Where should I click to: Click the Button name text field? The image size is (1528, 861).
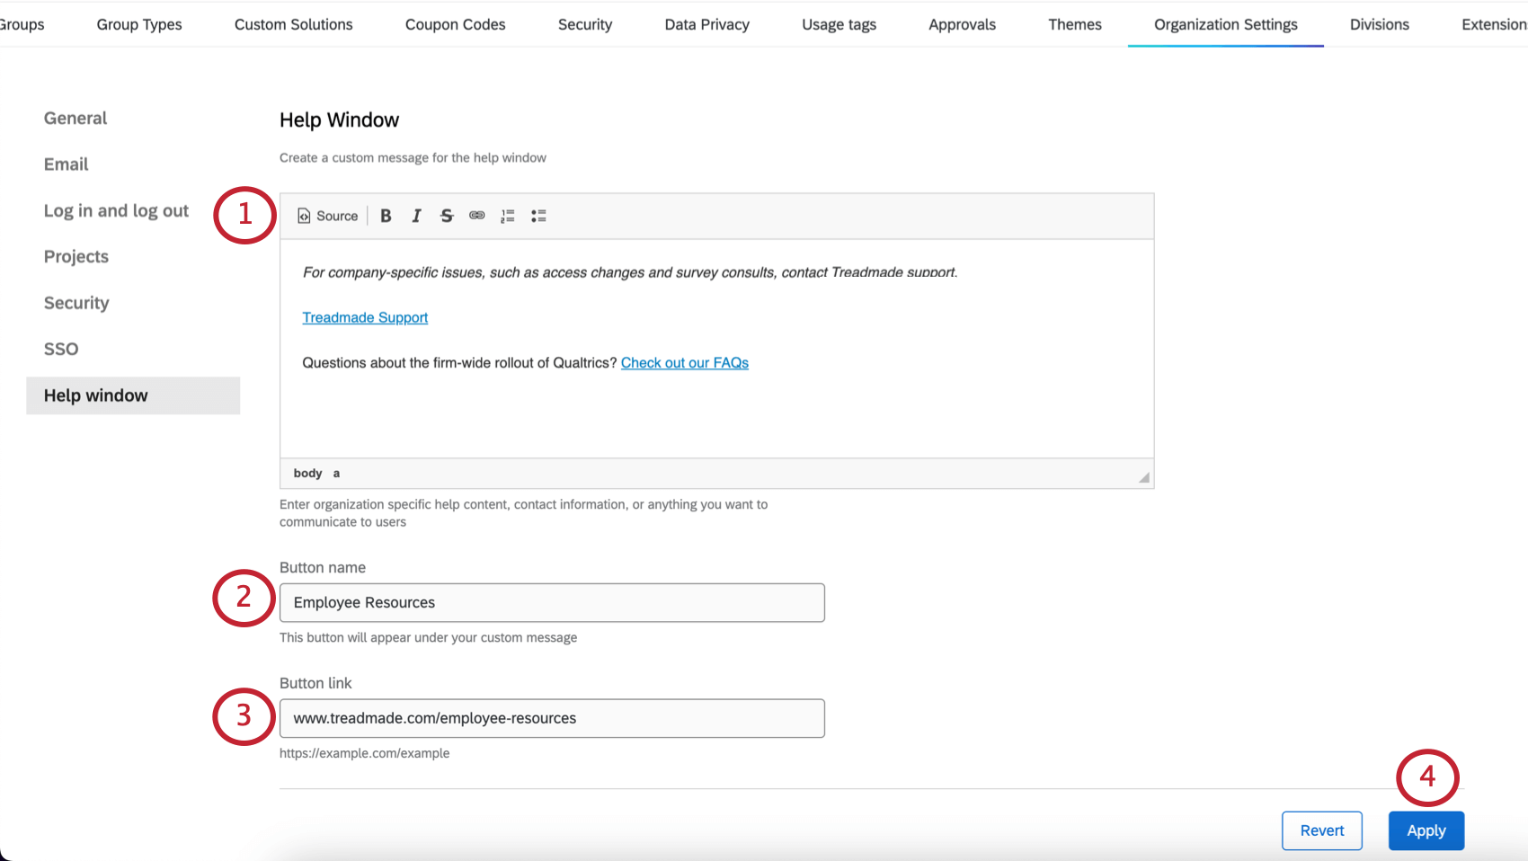point(551,602)
